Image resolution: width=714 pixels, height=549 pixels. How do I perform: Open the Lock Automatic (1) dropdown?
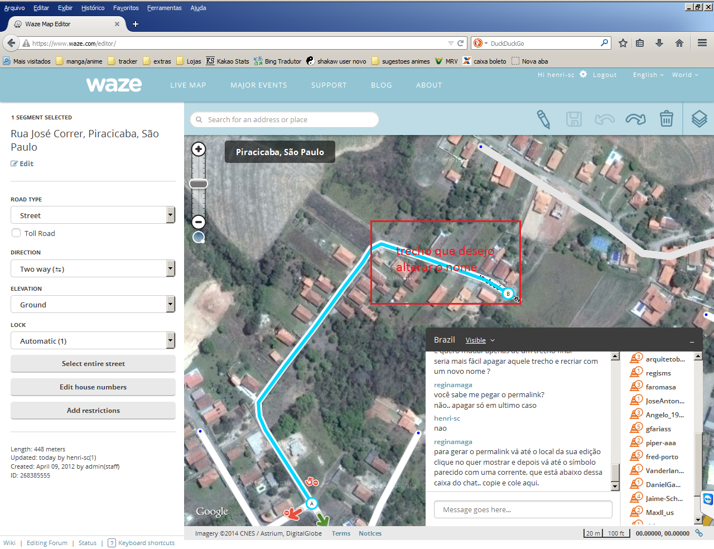pyautogui.click(x=93, y=340)
